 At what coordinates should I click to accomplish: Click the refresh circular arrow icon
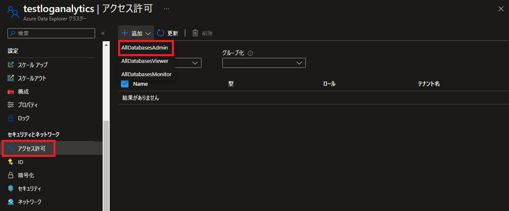161,33
